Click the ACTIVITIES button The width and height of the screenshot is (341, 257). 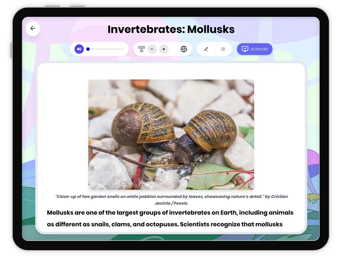coord(254,49)
